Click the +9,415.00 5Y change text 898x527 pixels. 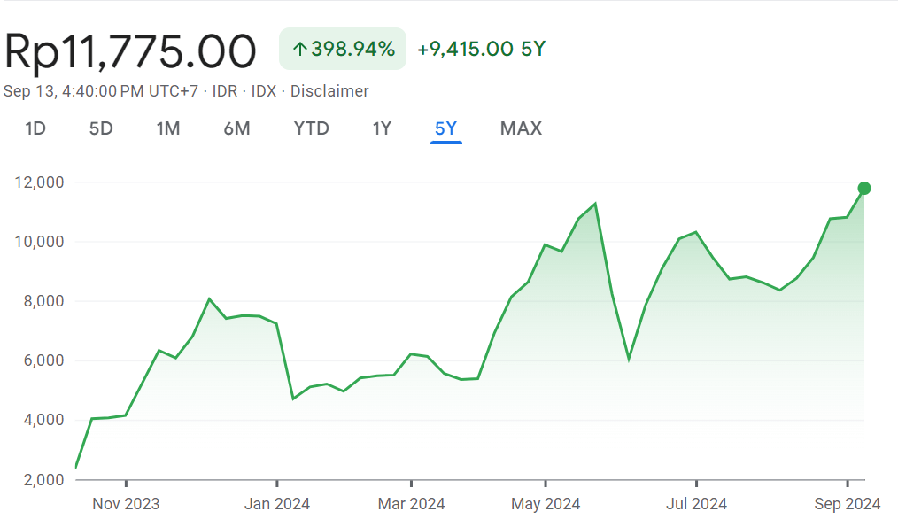click(x=482, y=49)
